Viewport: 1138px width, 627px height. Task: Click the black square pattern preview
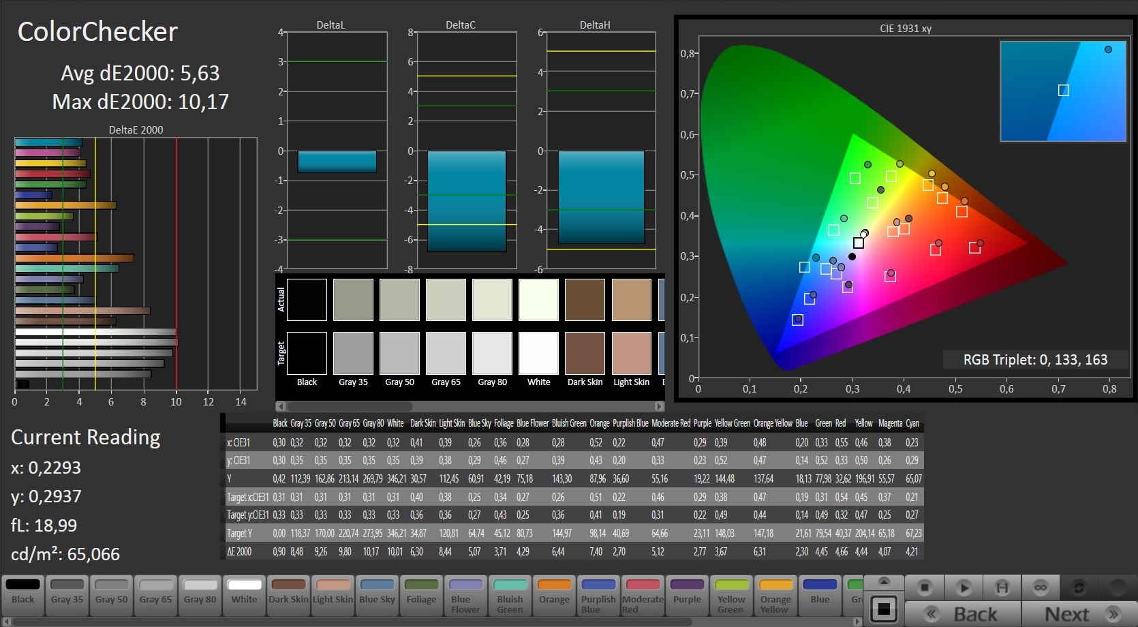884,609
